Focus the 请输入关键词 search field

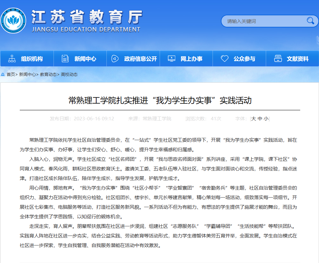point(270,21)
